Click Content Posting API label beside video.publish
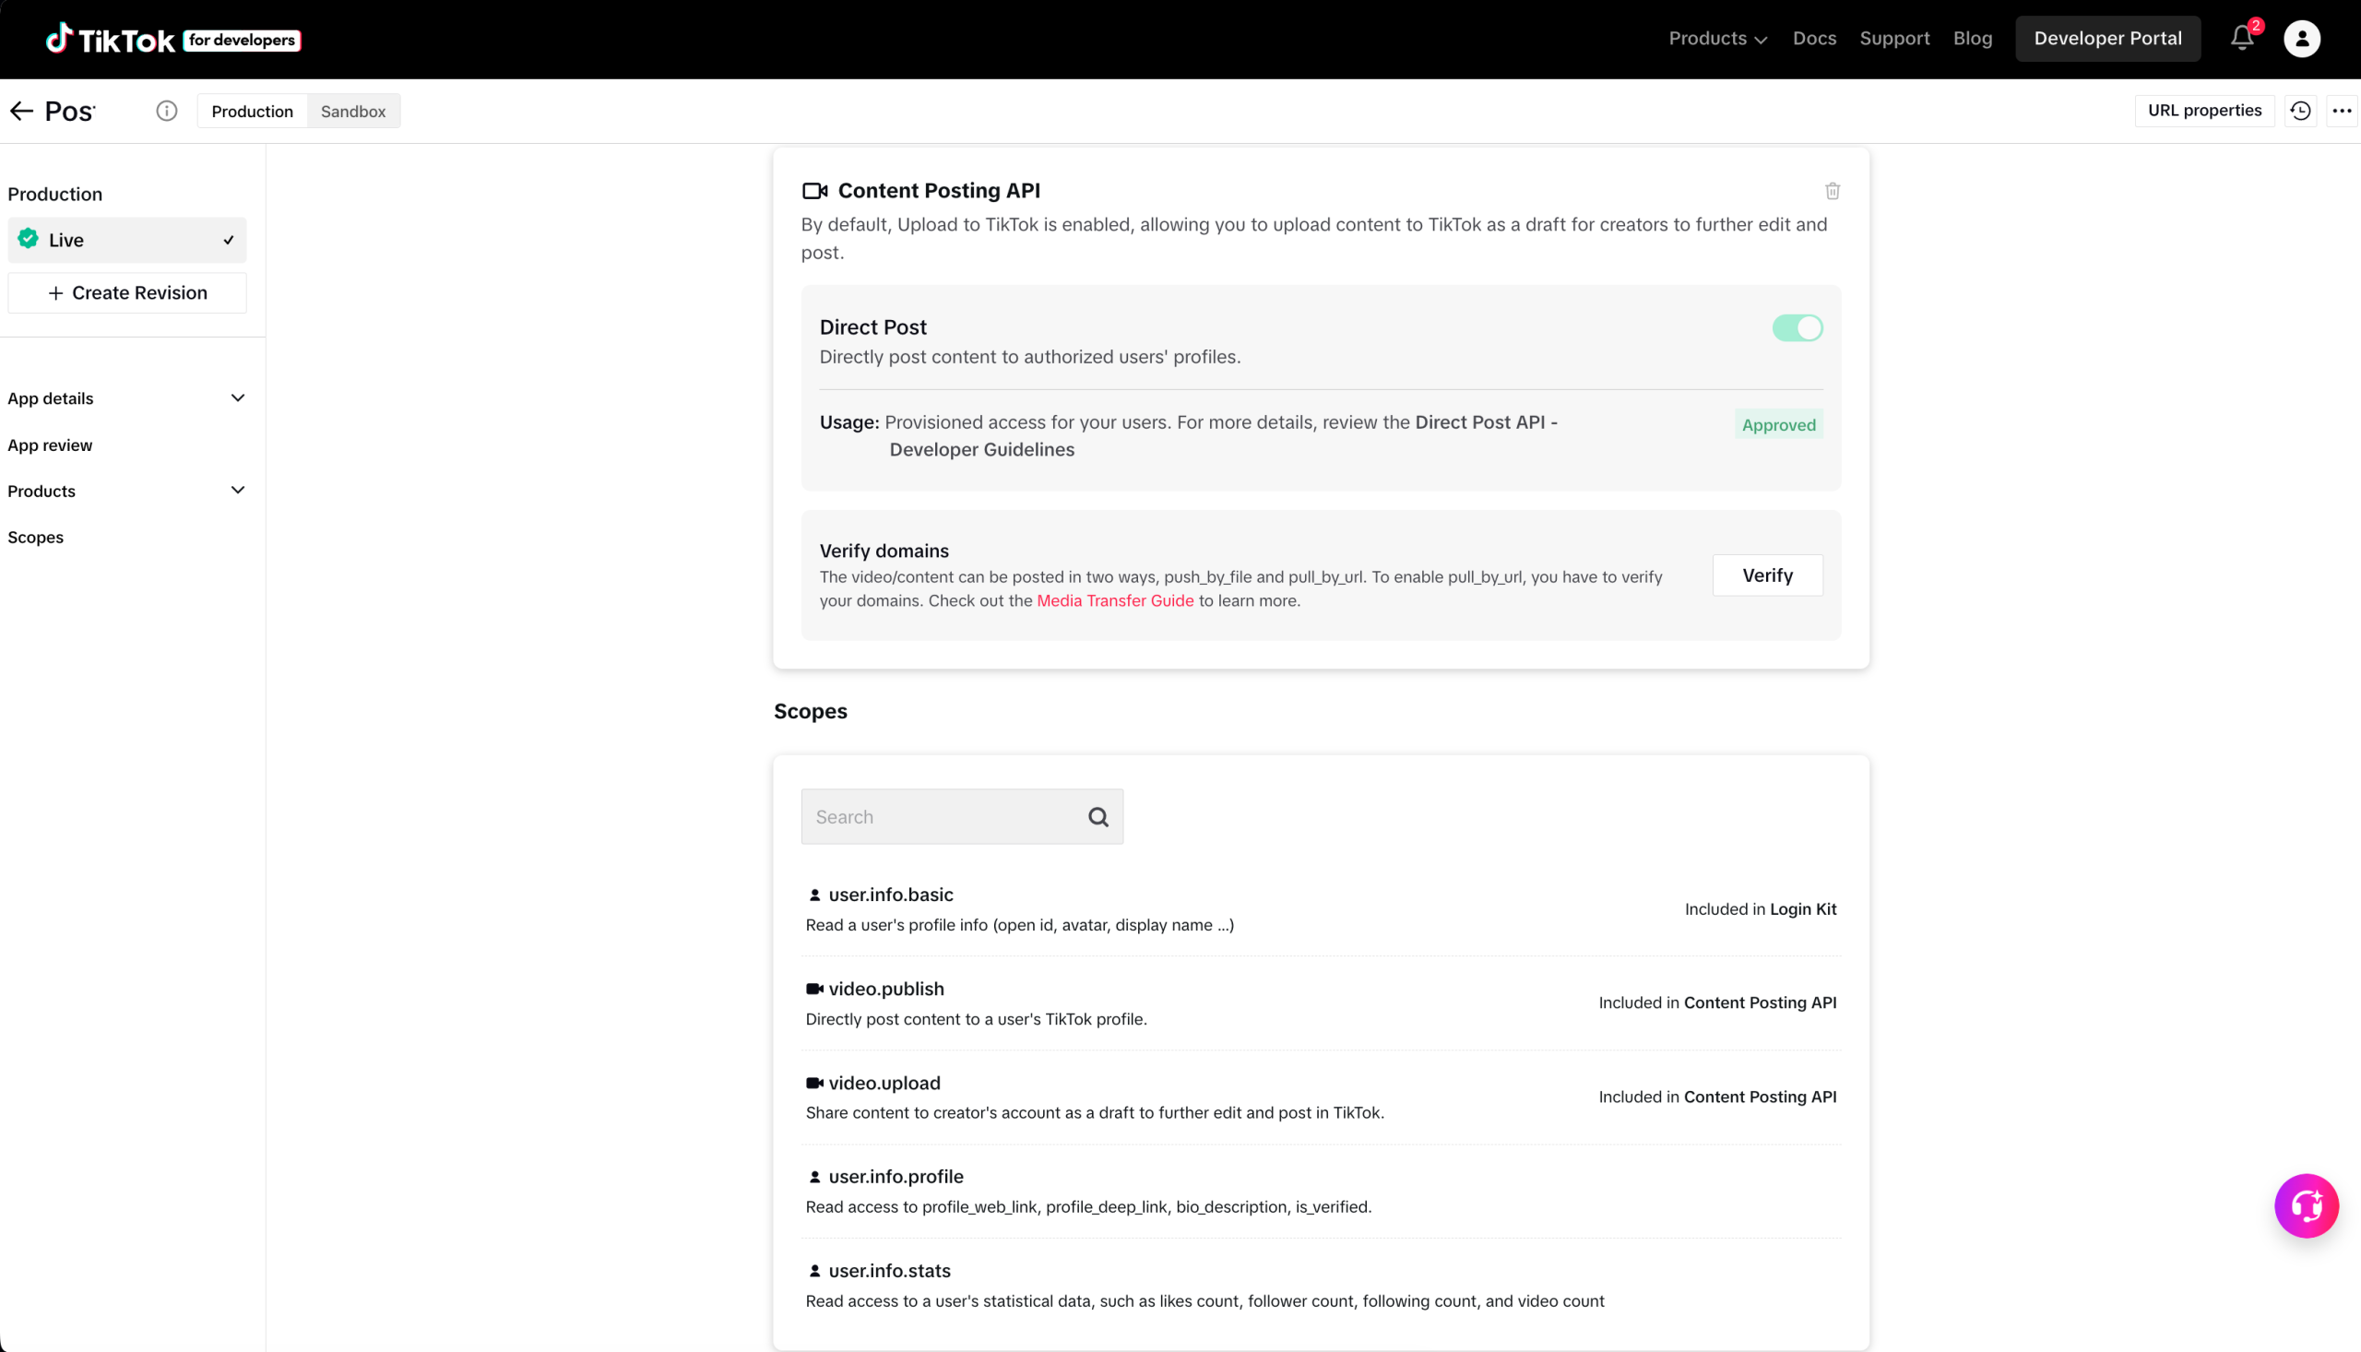This screenshot has height=1352, width=2361. (x=1761, y=1002)
